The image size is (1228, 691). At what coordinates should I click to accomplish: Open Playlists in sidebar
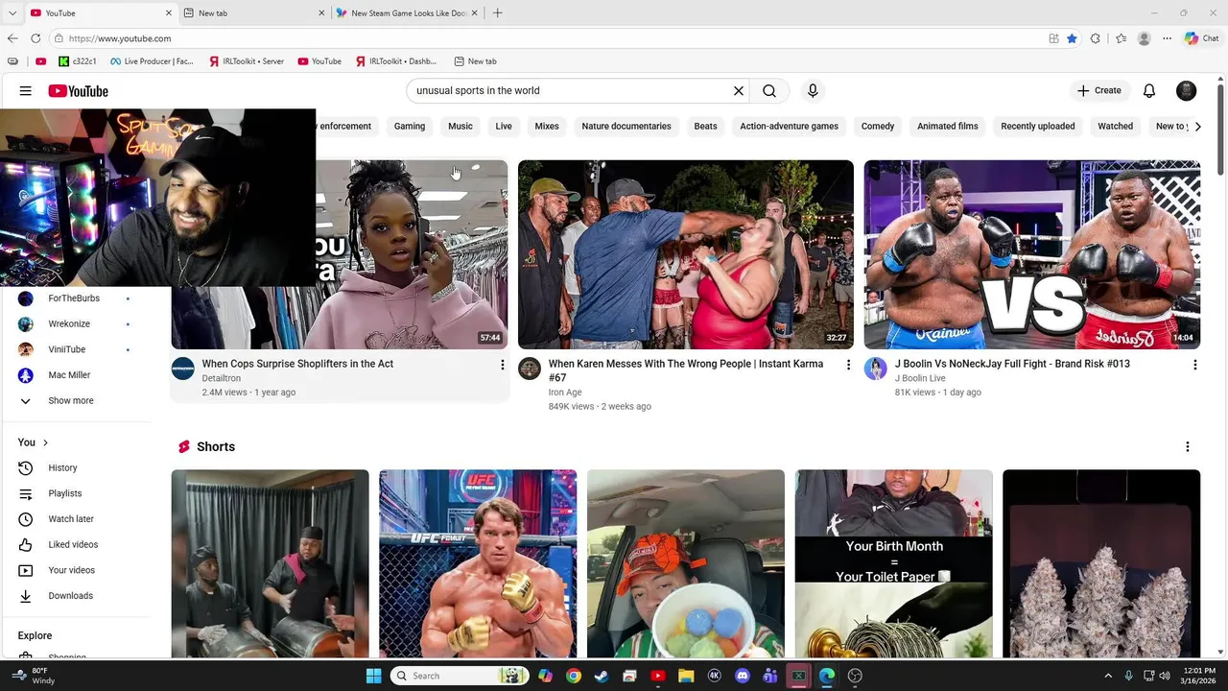click(x=65, y=494)
